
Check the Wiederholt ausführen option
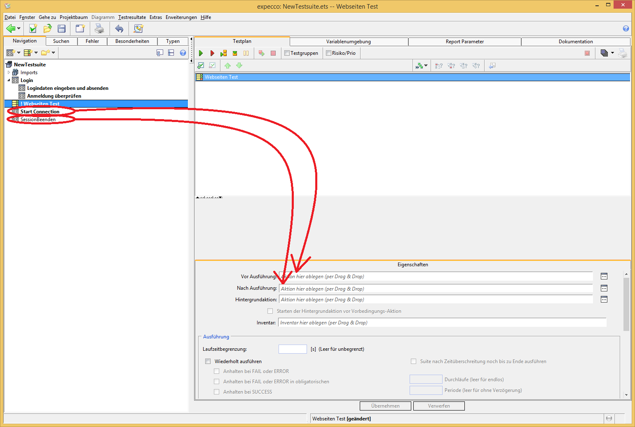[208, 361]
